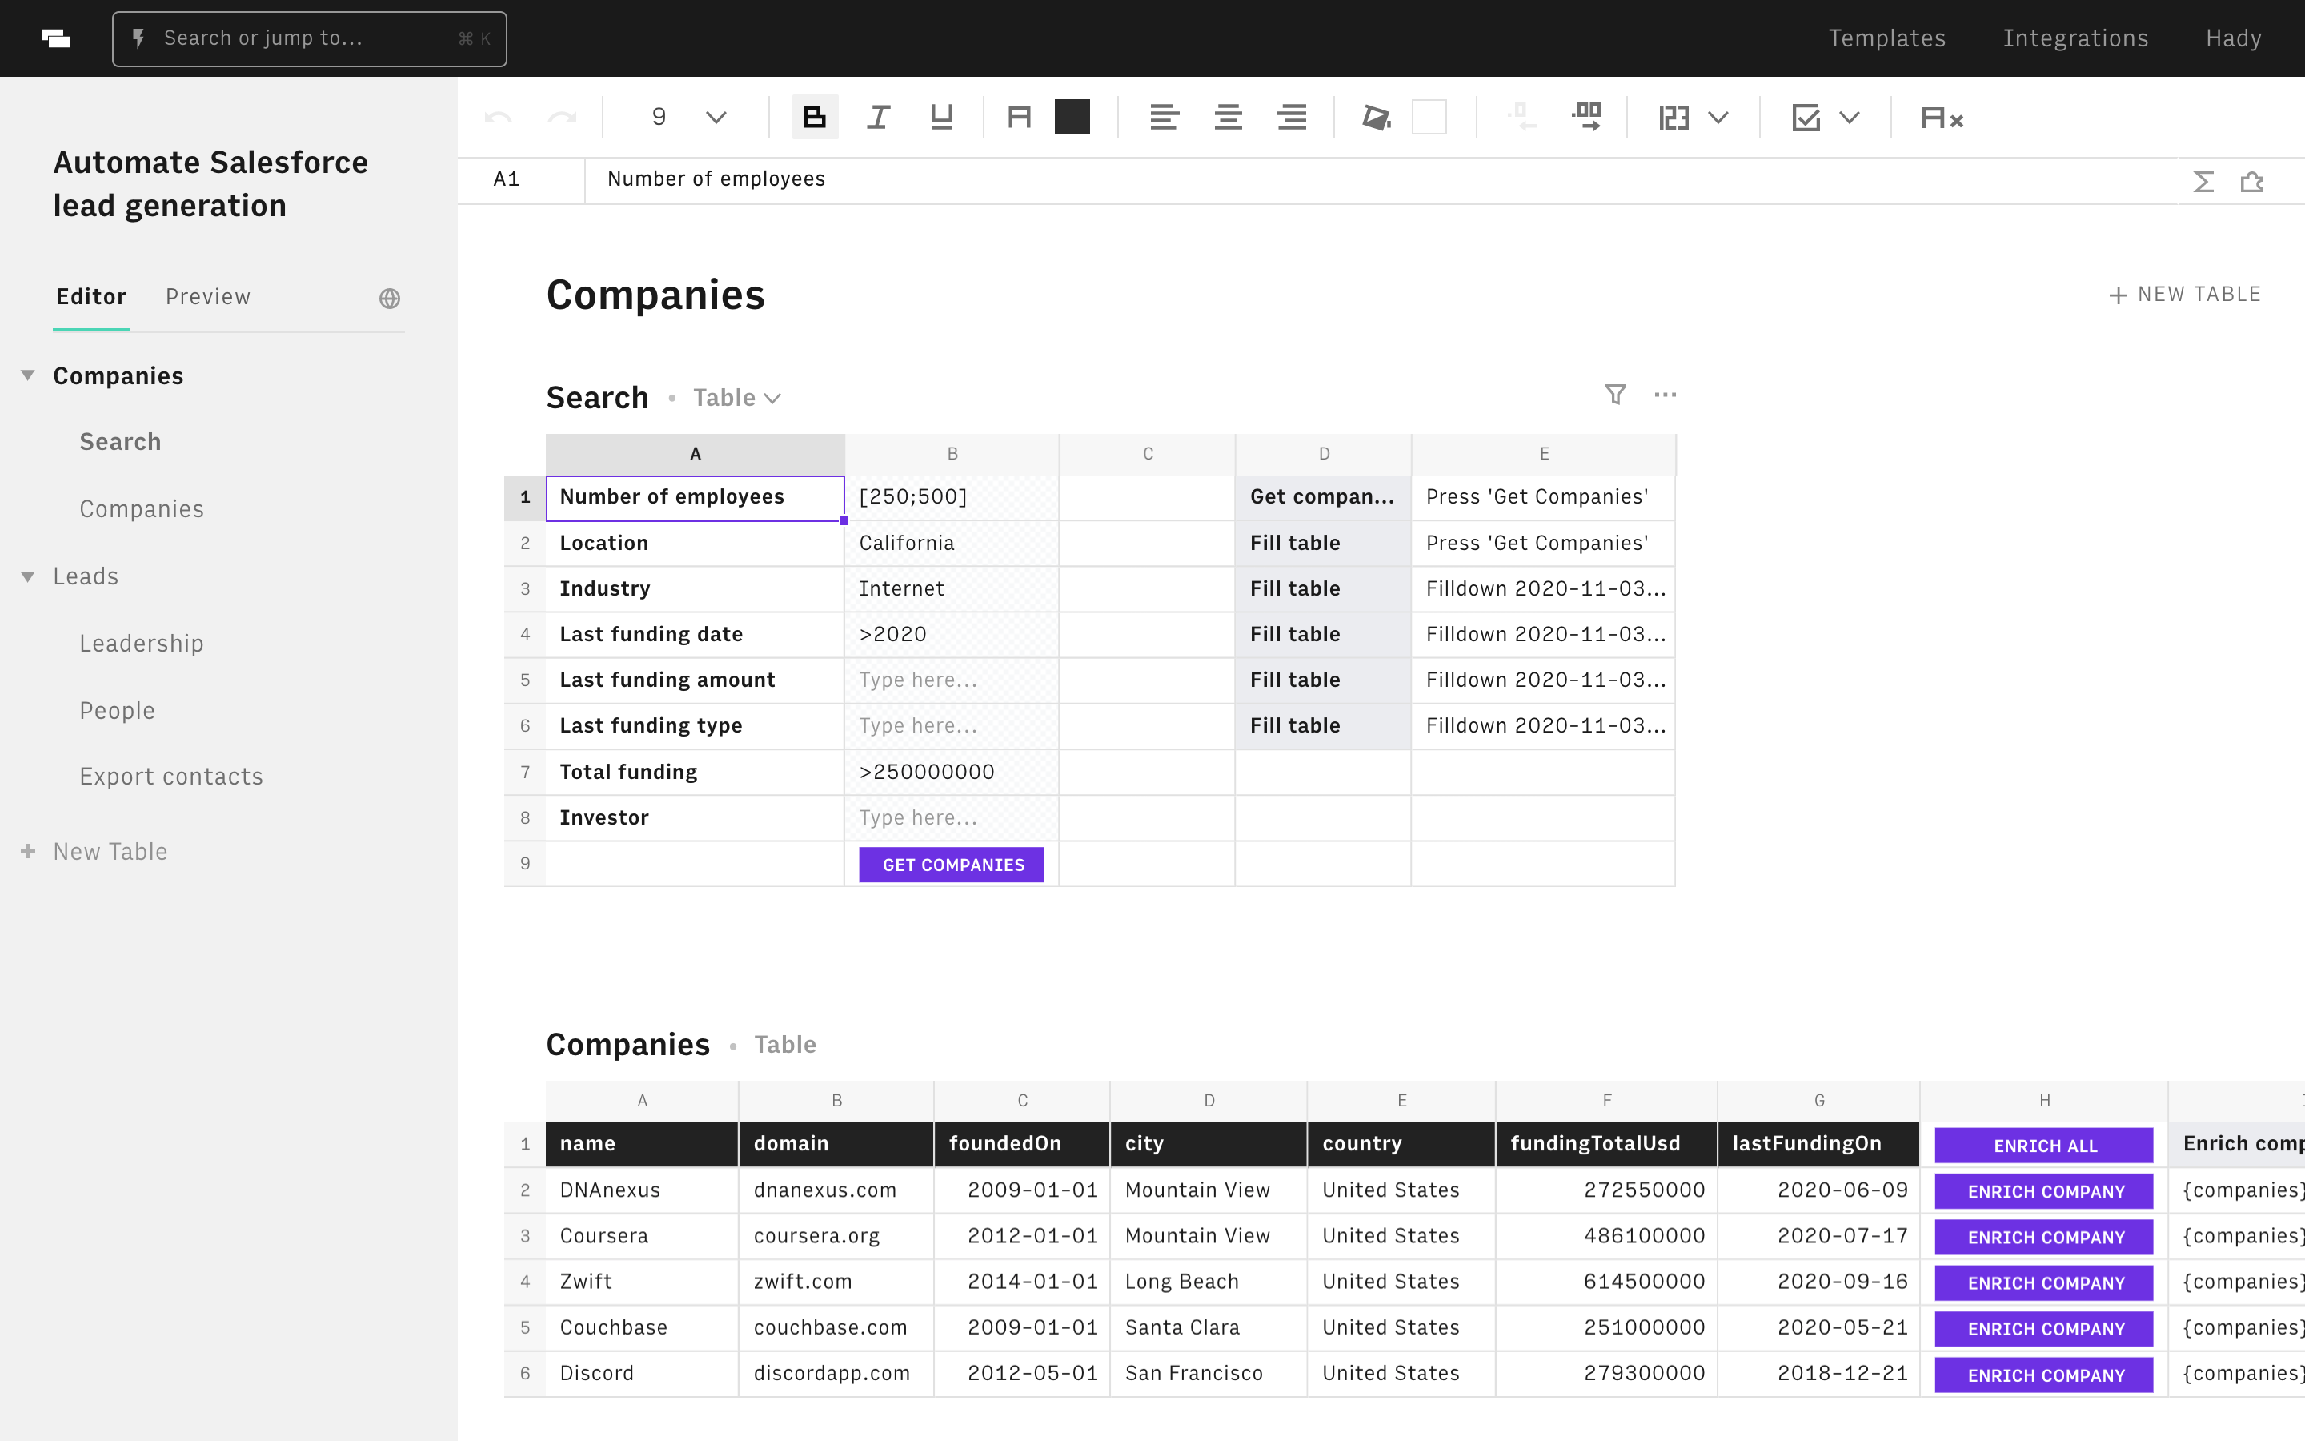The width and height of the screenshot is (2305, 1441).
Task: Click the fundingTotalUsd column header
Action: point(1607,1145)
